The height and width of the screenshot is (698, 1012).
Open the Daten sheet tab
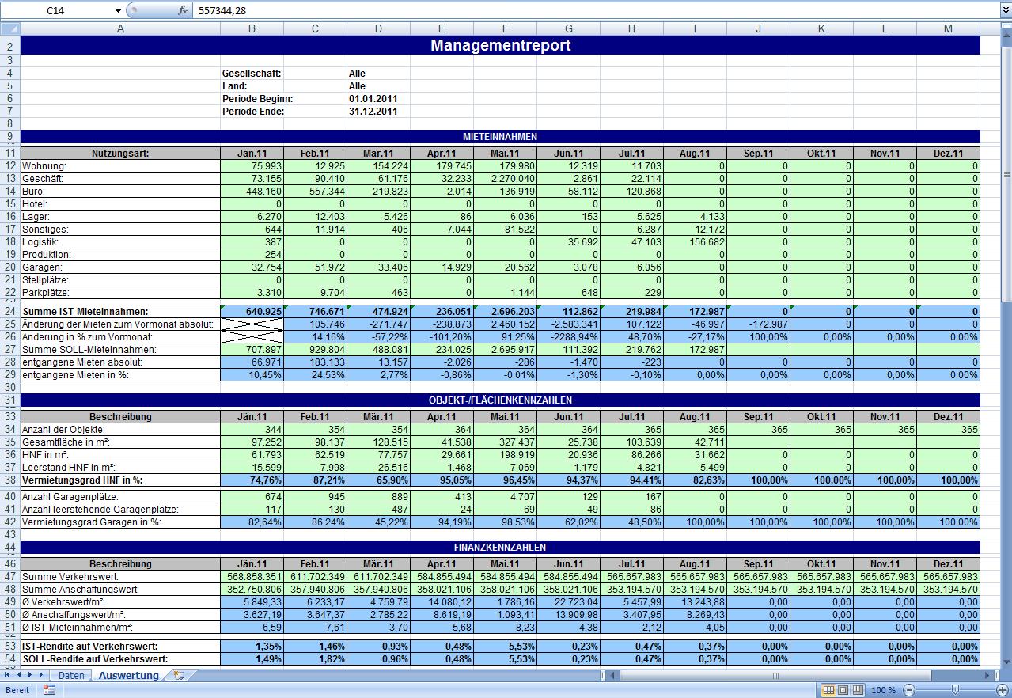pyautogui.click(x=71, y=675)
